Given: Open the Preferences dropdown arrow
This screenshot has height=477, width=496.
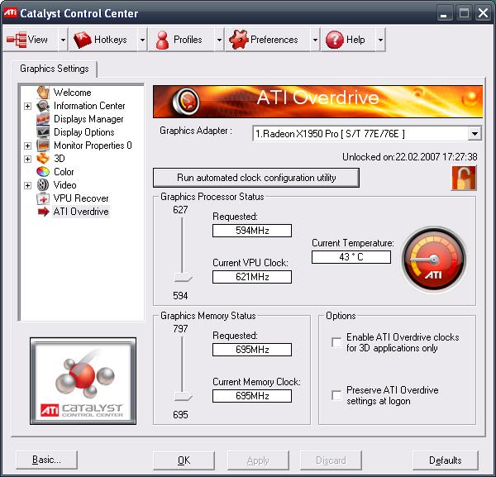Looking at the screenshot, I should click(x=315, y=40).
